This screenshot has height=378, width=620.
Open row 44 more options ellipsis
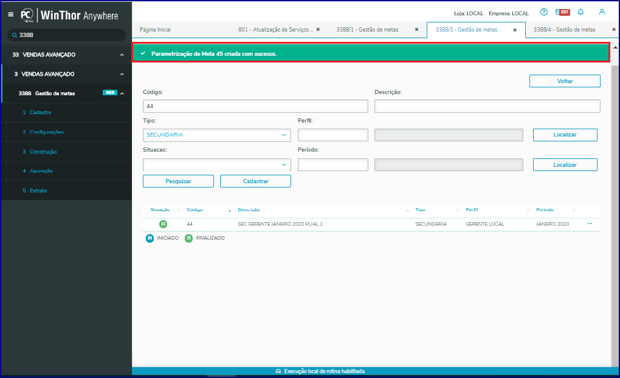pyautogui.click(x=590, y=224)
